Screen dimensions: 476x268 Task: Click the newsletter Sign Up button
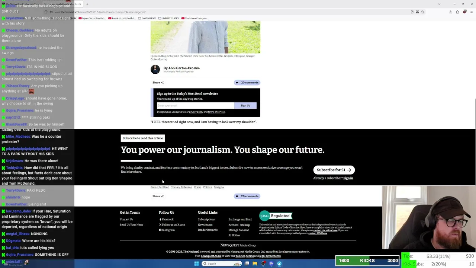click(x=245, y=106)
